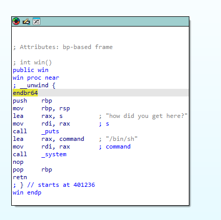Click the '// starts at 401236' comment
This screenshot has width=221, height=220.
61,185
